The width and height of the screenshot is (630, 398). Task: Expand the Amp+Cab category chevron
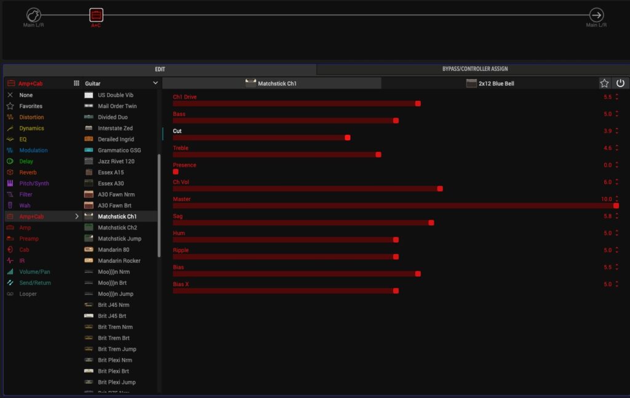[x=77, y=217]
